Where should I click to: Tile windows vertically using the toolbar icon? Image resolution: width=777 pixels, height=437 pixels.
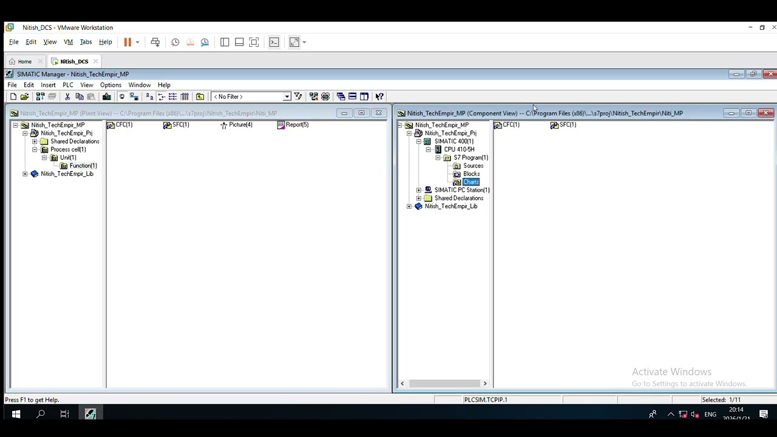click(x=364, y=97)
